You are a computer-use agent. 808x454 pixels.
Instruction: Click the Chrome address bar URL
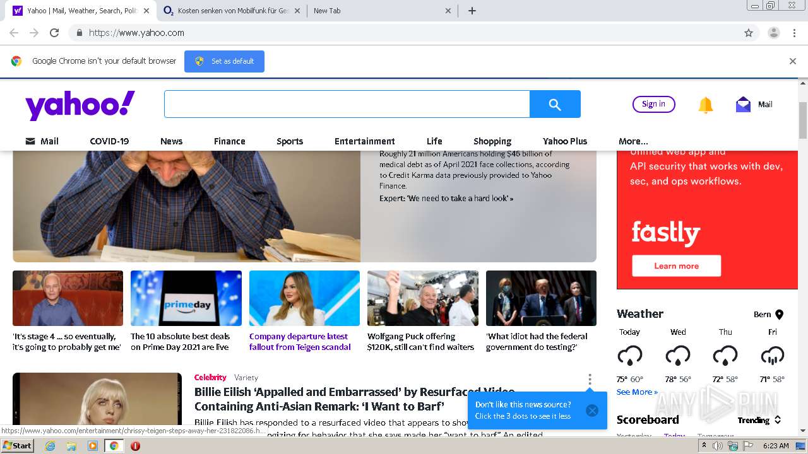[x=136, y=33]
